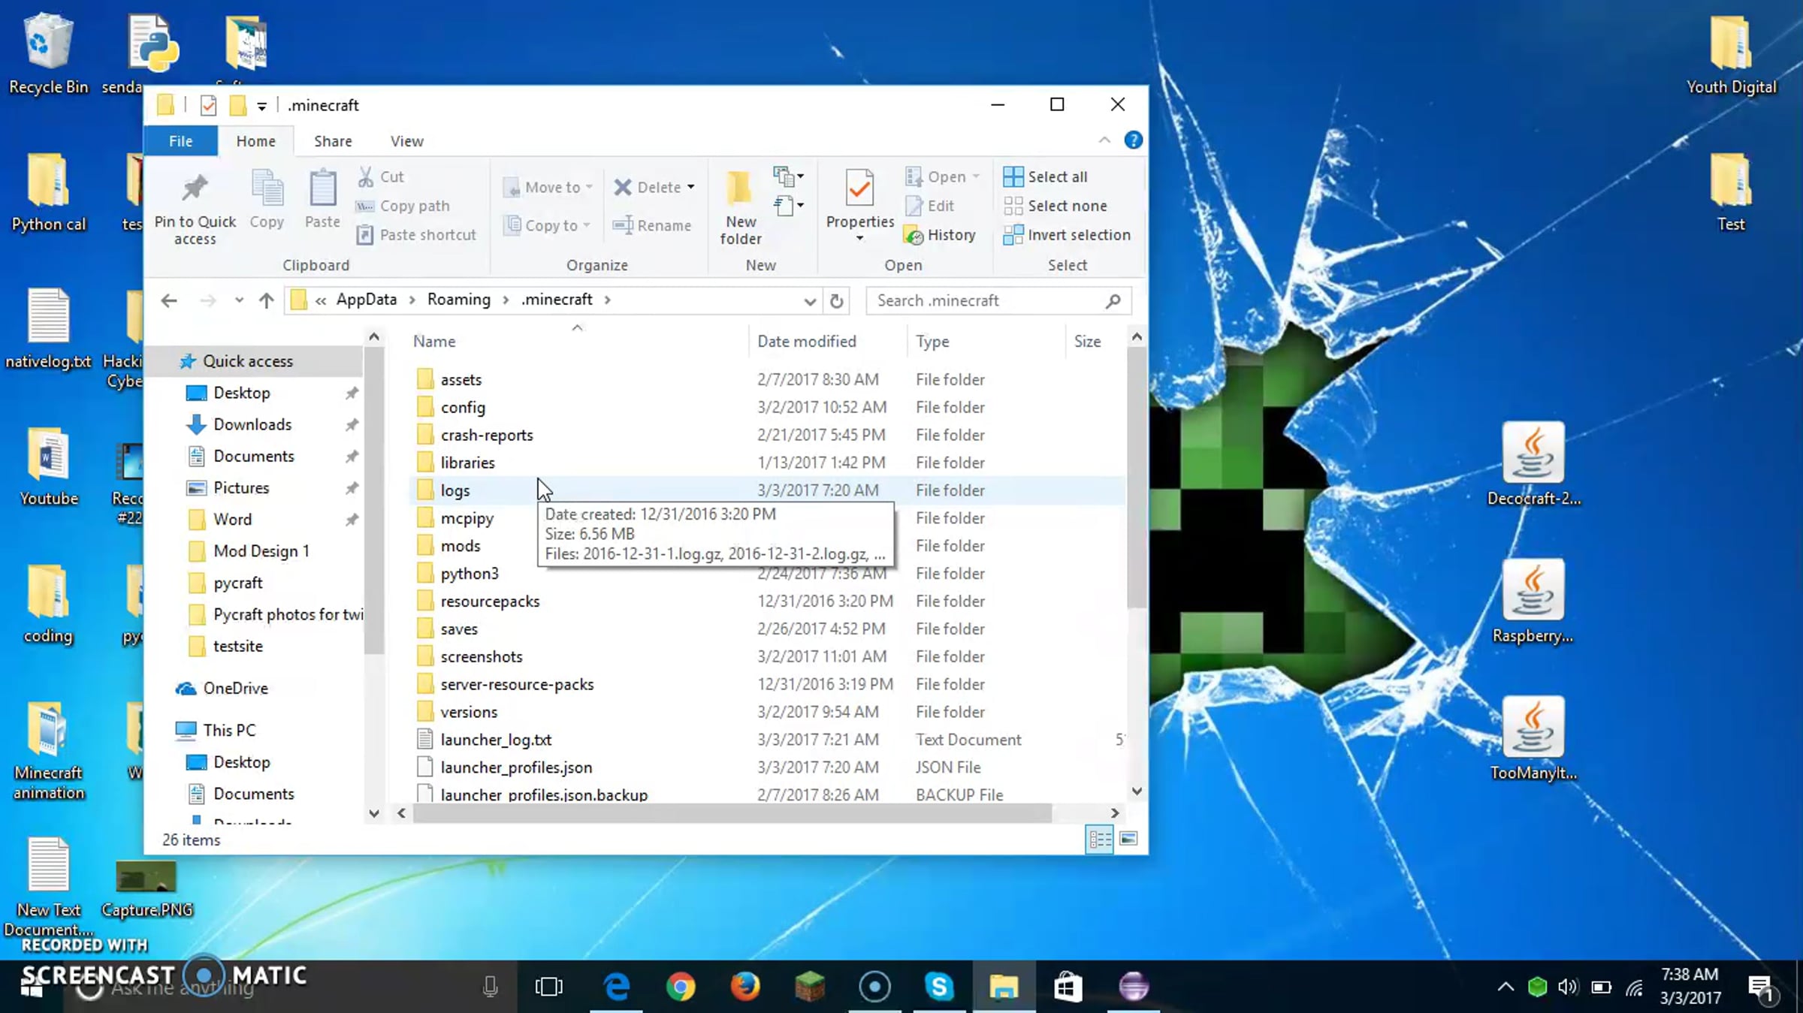Image resolution: width=1803 pixels, height=1013 pixels.
Task: Open Microsoft Edge from the taskbar
Action: tap(617, 986)
